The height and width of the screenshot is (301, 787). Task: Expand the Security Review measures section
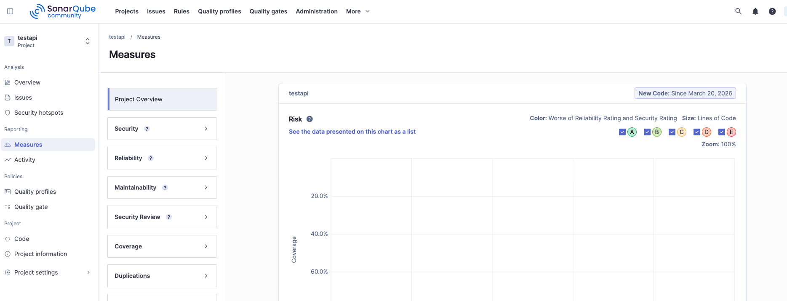pyautogui.click(x=162, y=217)
